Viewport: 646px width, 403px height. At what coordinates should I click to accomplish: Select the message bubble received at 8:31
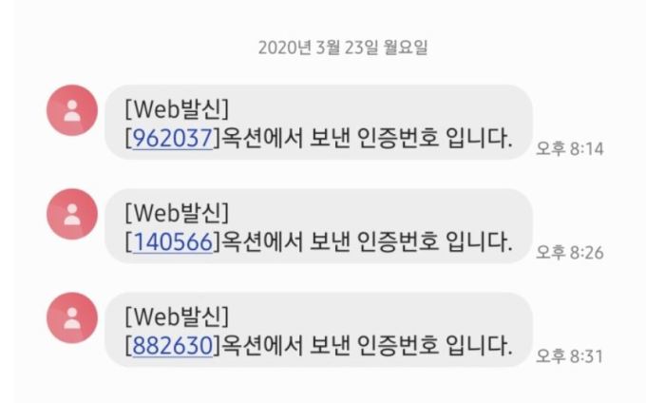318,330
